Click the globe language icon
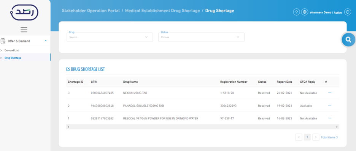356x151 pixels. (x=304, y=12)
